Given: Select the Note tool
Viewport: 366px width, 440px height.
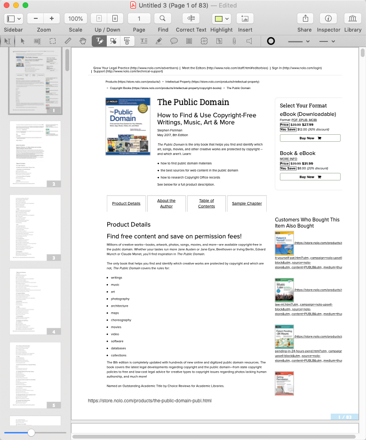Looking at the screenshot, I should pos(189,41).
